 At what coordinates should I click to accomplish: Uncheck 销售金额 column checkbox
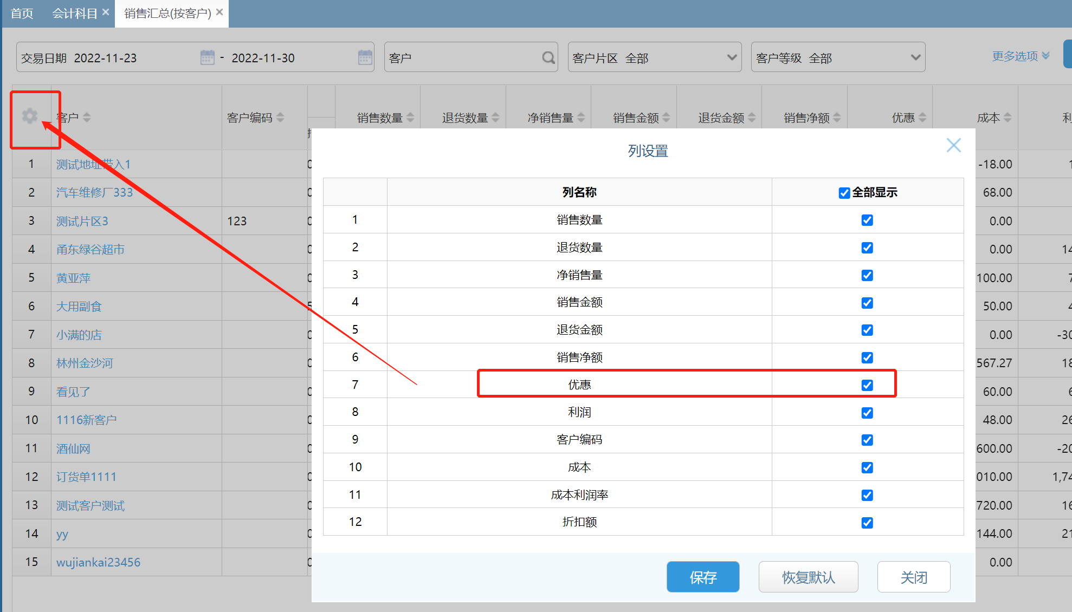pos(867,303)
